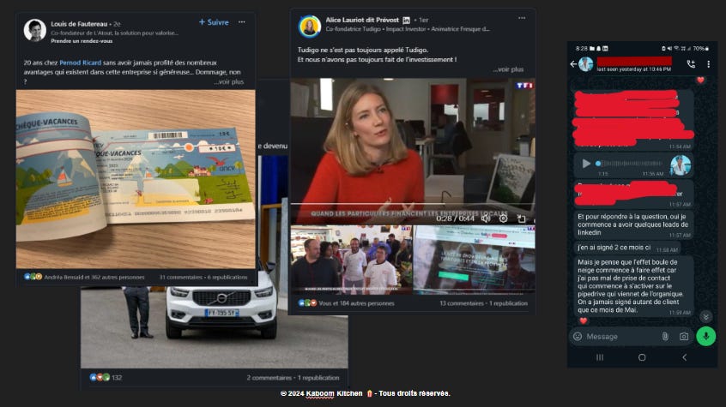Open the camera icon in message bar

coord(684,336)
